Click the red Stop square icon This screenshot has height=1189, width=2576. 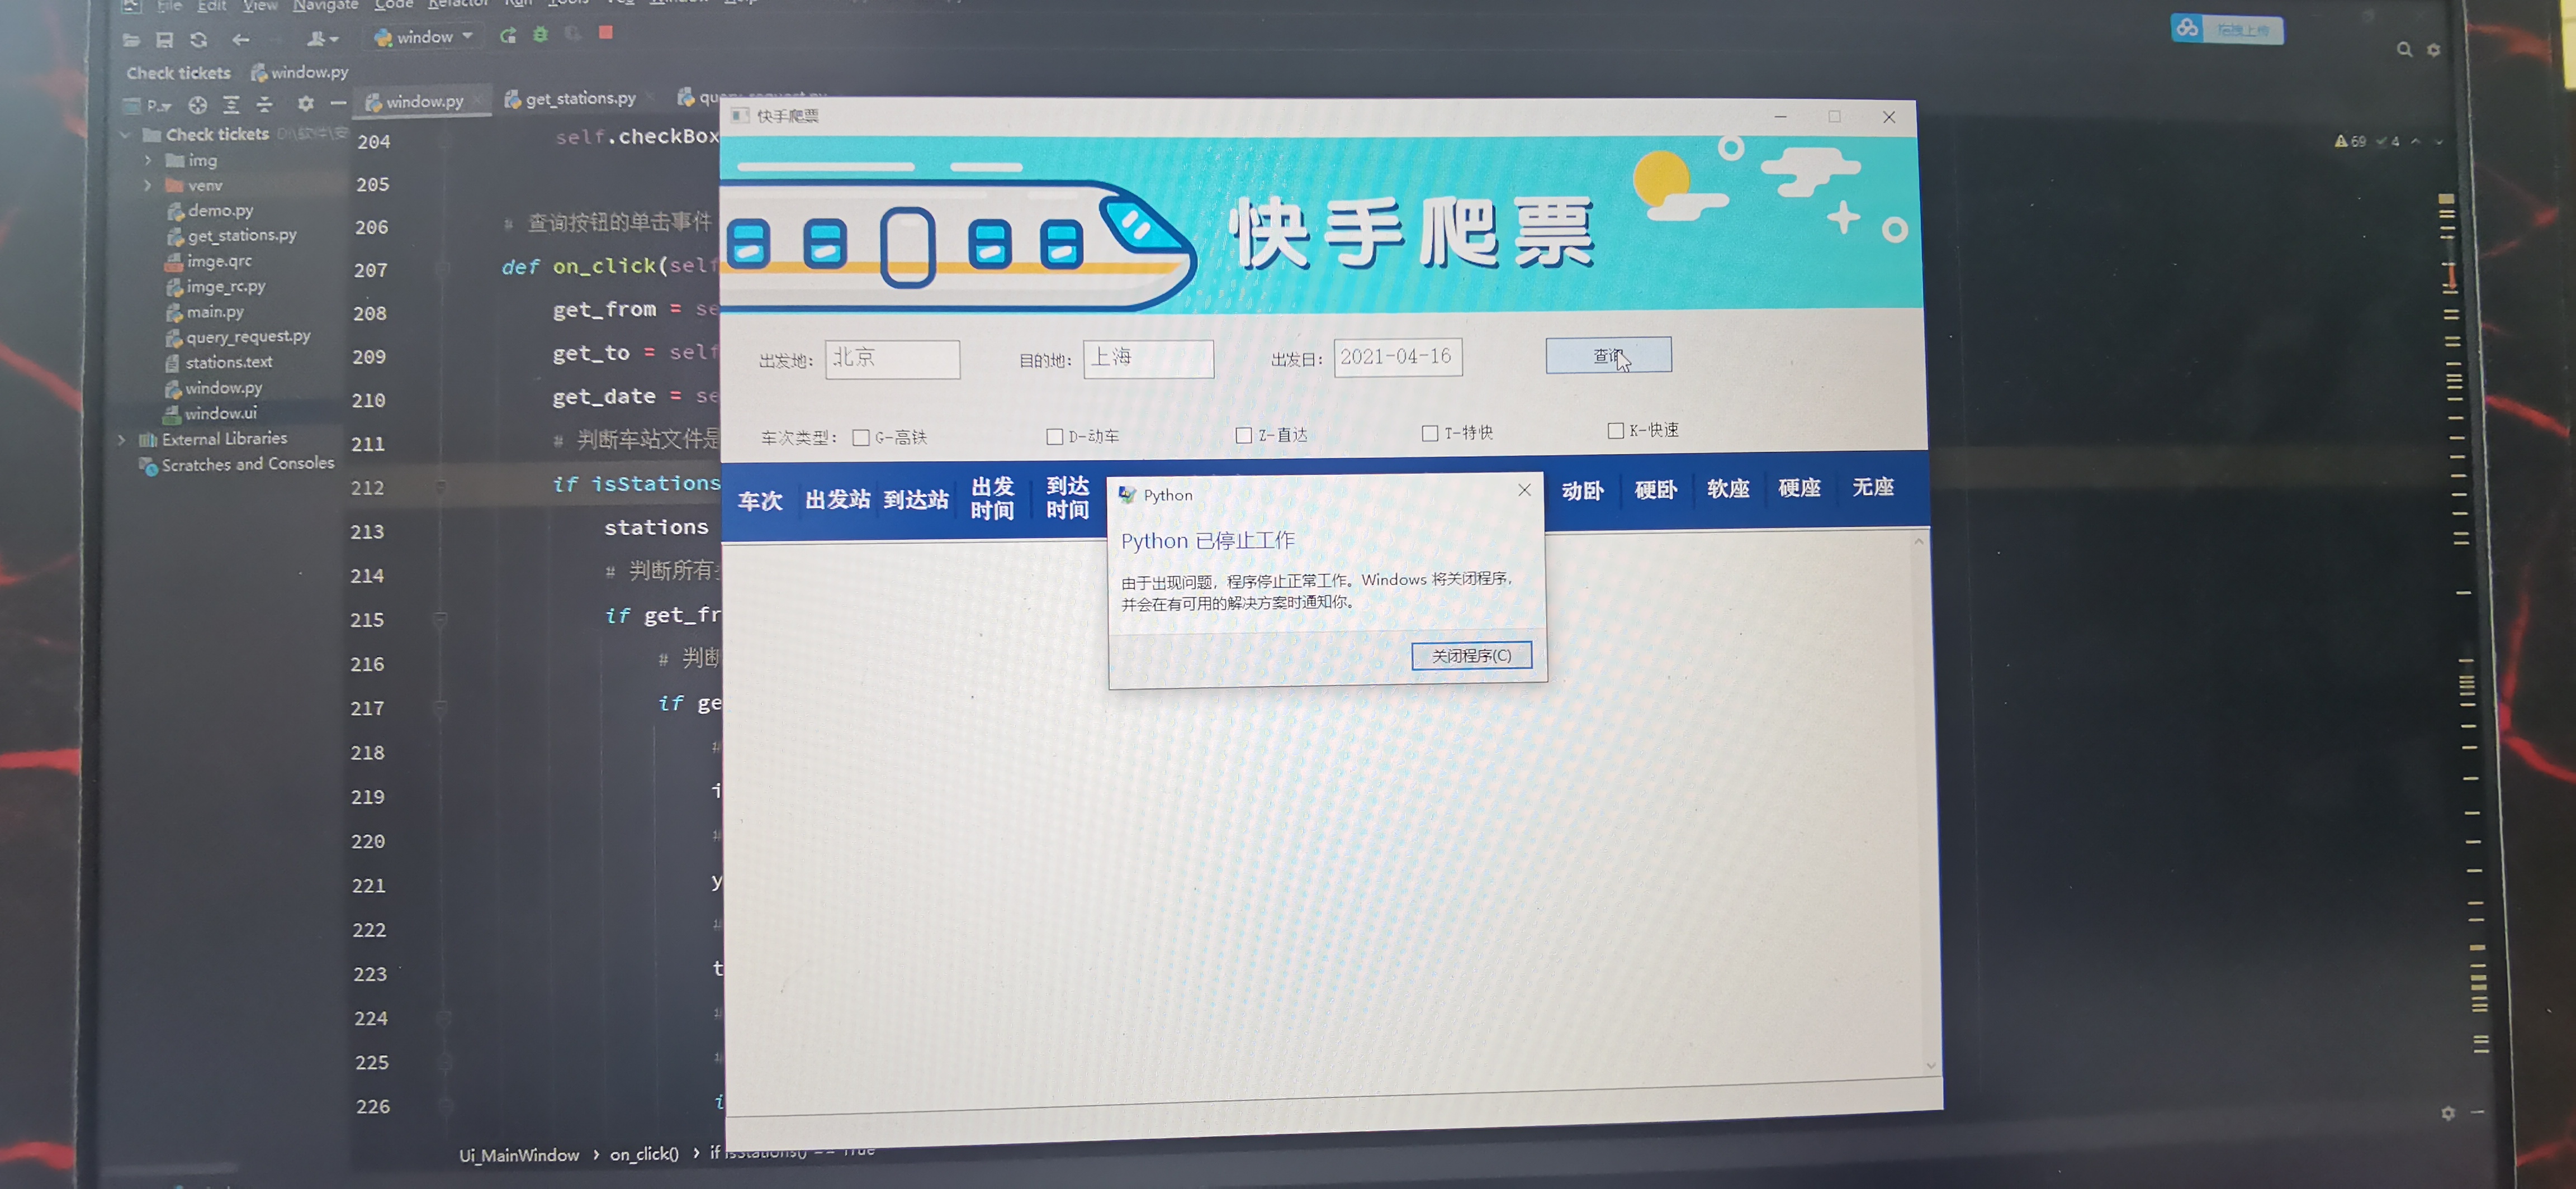tap(605, 33)
